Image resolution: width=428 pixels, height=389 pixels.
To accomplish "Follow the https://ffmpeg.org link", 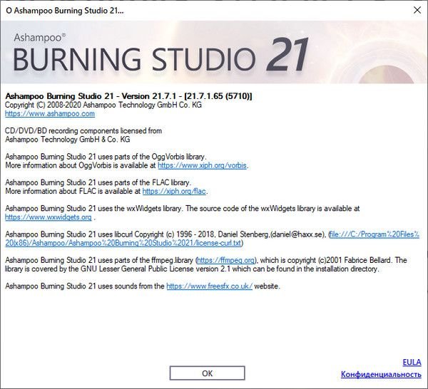I will (226, 260).
